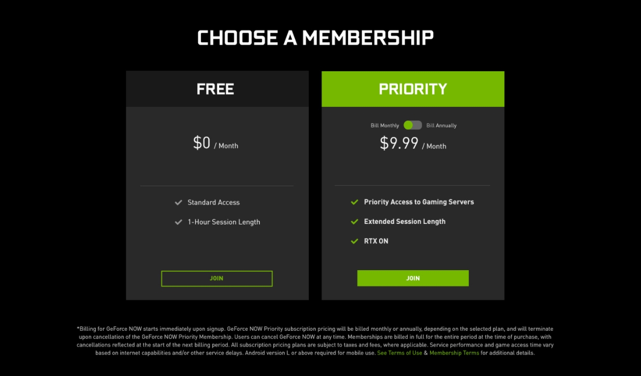Screen dimensions: 641x376
Task: Click the green checkmark beside RTX ON
Action: [x=355, y=241]
